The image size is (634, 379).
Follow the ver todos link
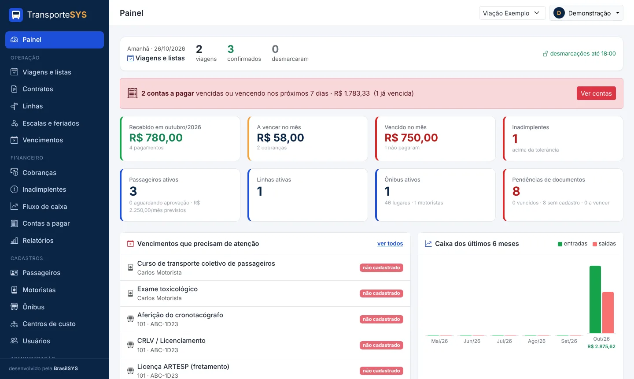390,244
